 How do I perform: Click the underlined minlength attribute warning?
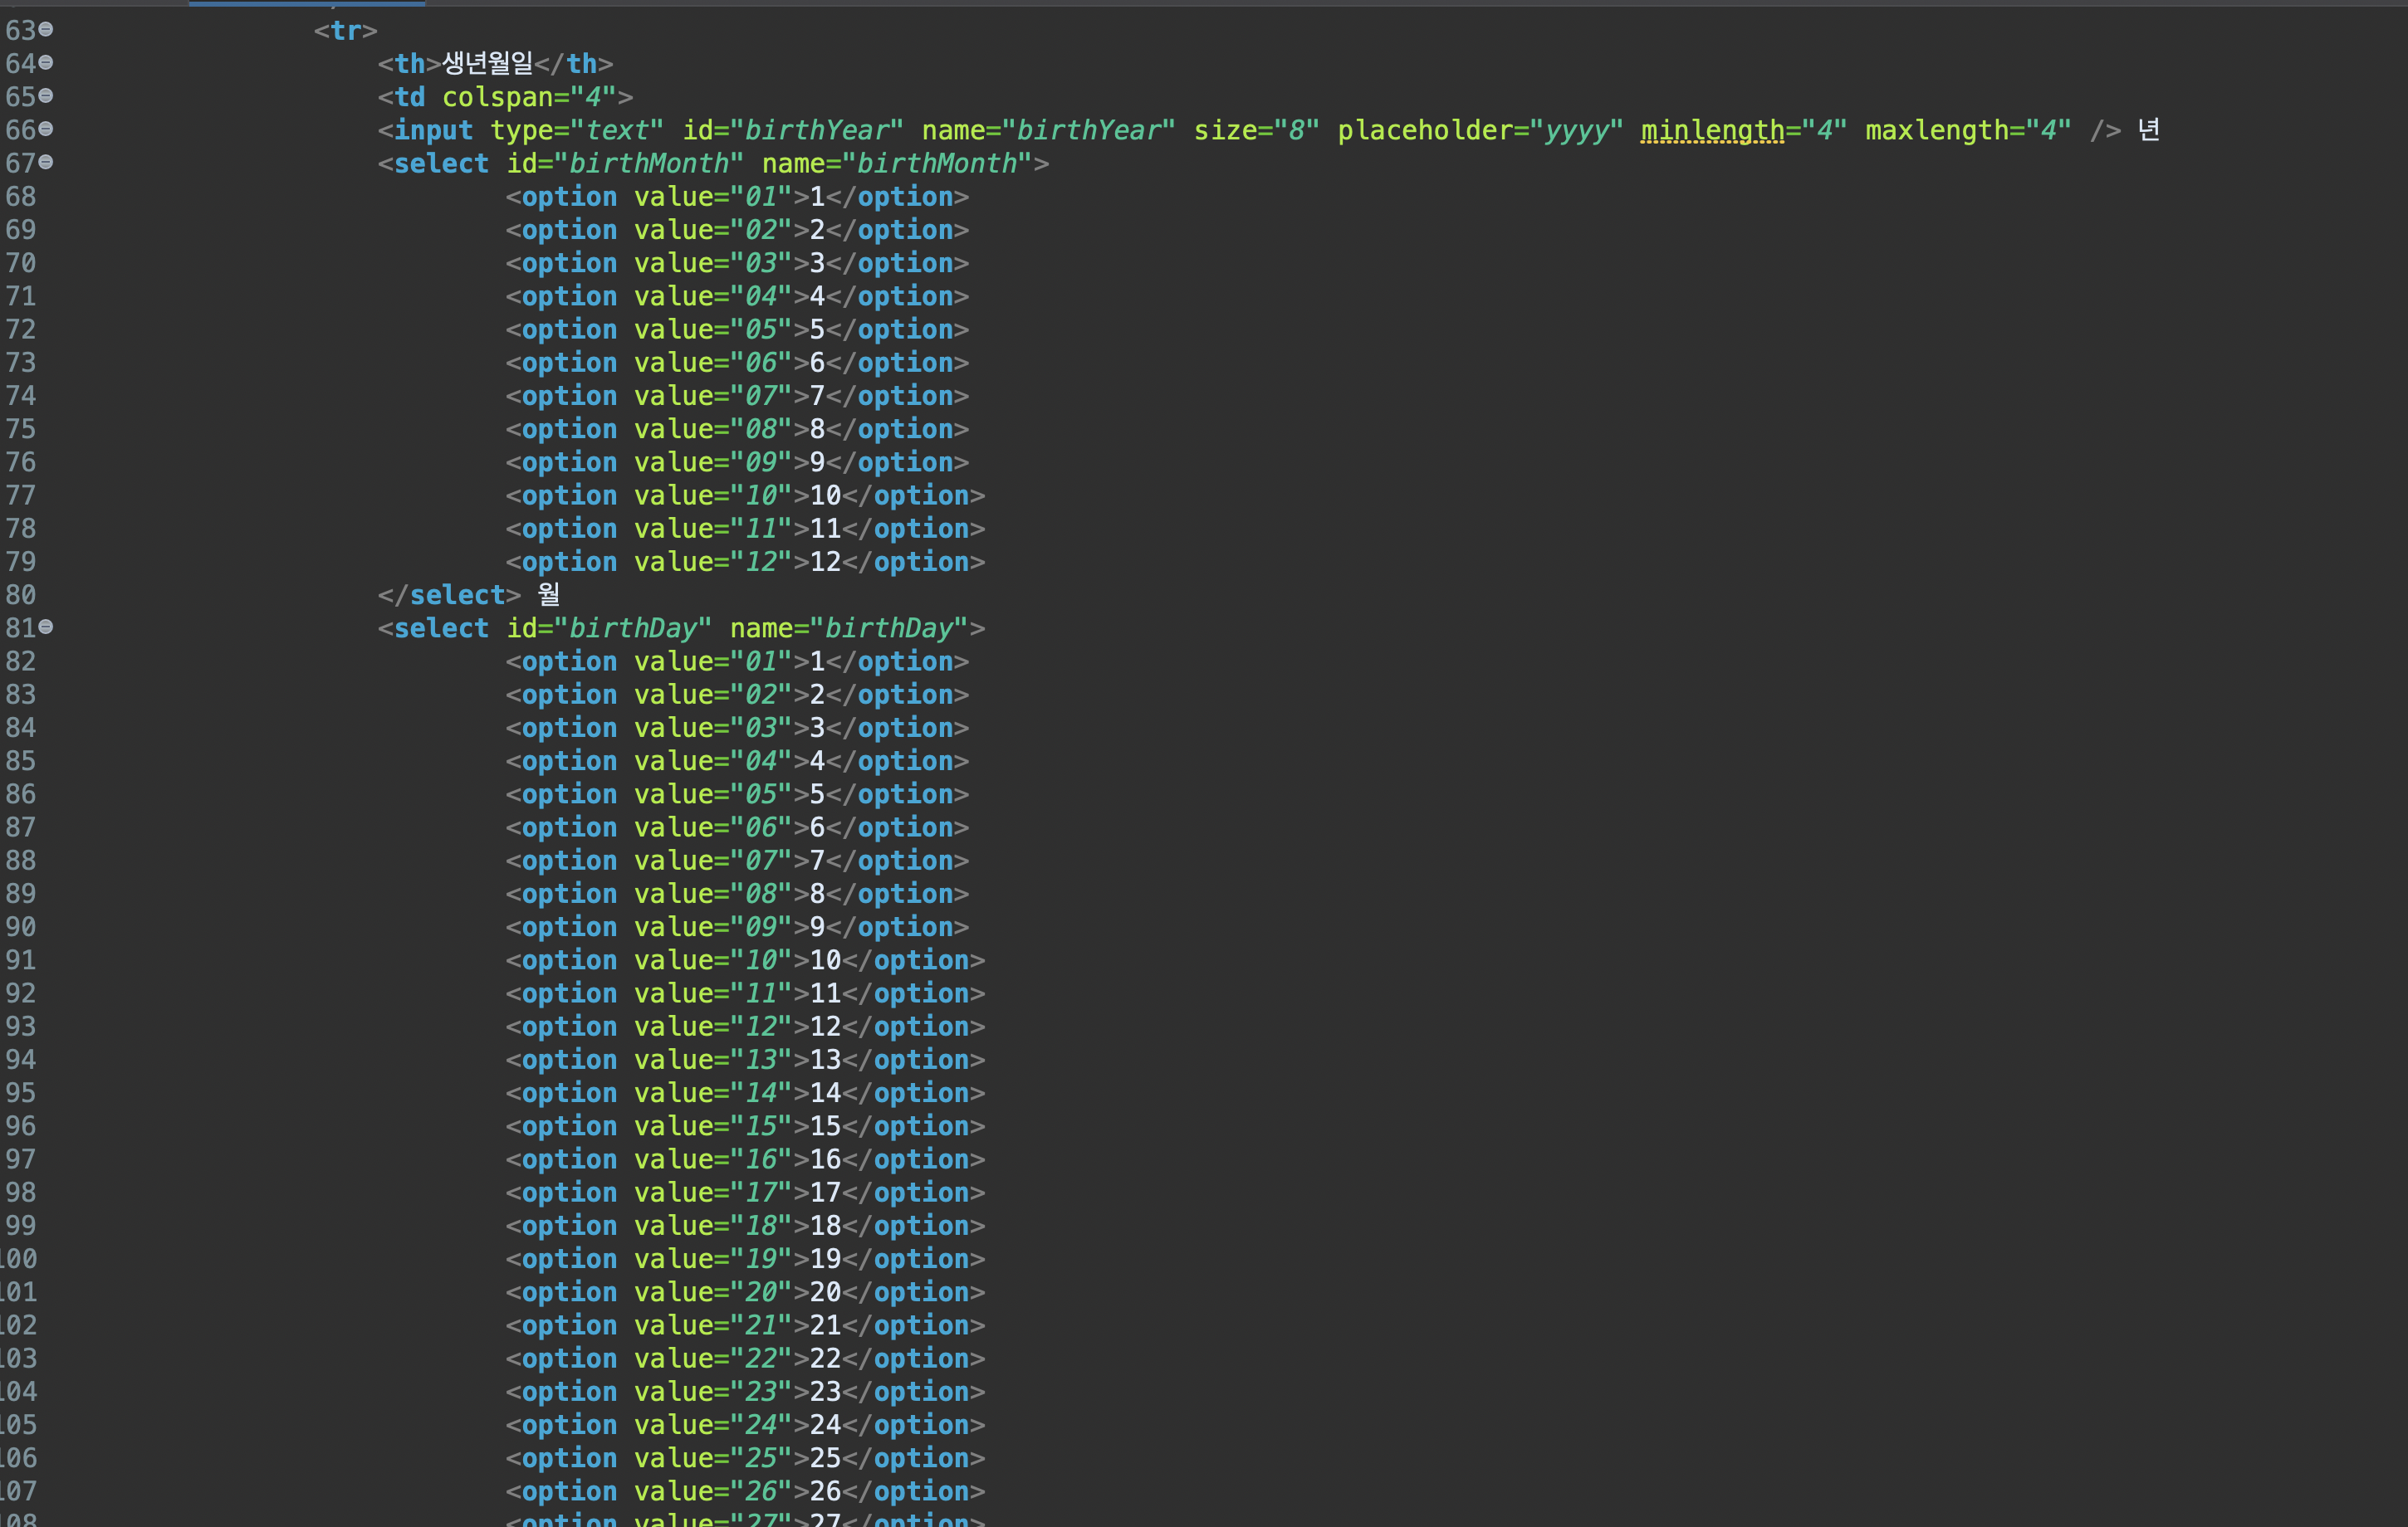coord(1712,130)
